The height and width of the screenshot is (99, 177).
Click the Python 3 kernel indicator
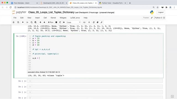pyautogui.click(x=158, y=18)
